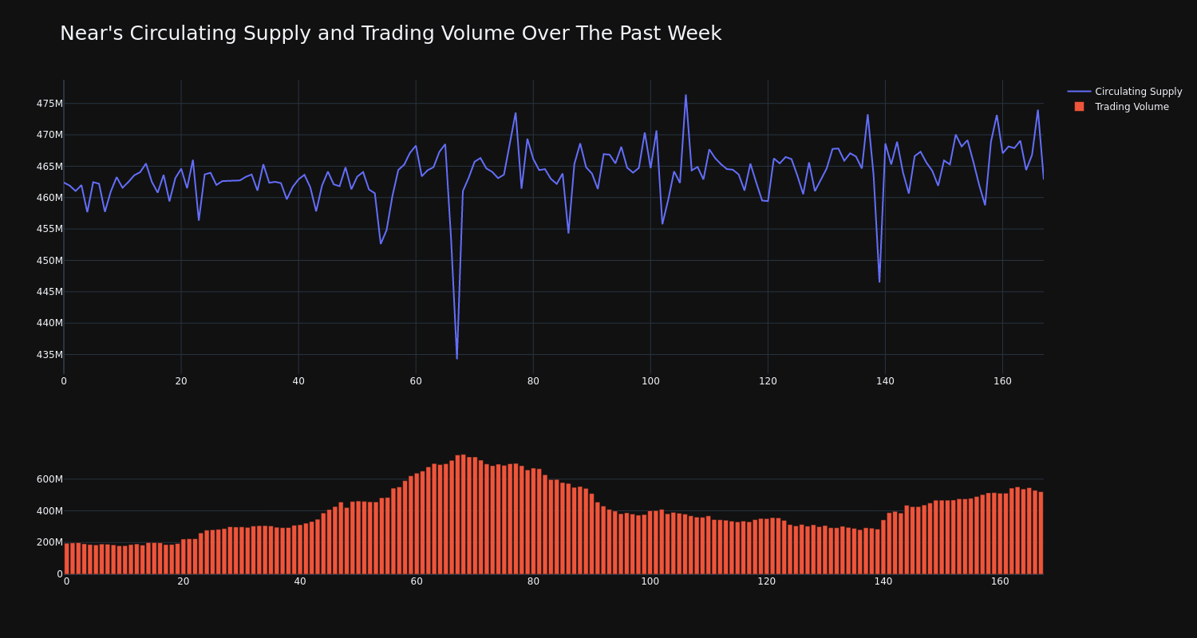Image resolution: width=1197 pixels, height=638 pixels.
Task: Click x-axis label 60 on volume chart
Action: click(417, 581)
